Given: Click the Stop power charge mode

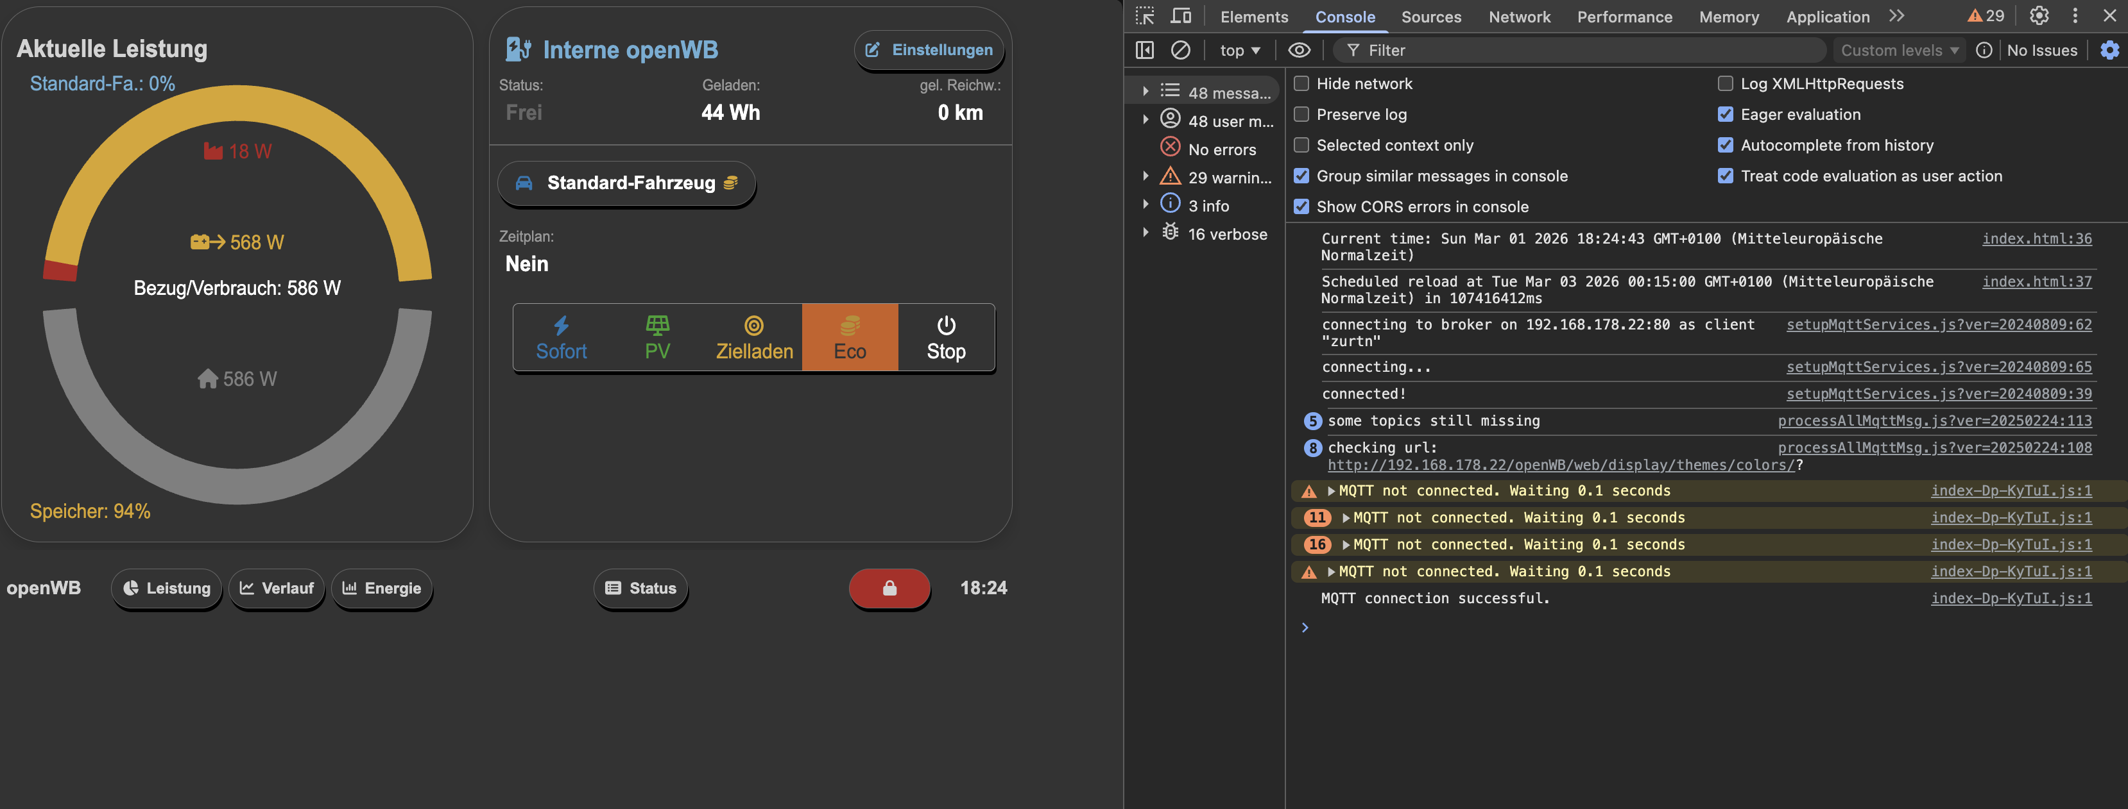Looking at the screenshot, I should [x=946, y=338].
